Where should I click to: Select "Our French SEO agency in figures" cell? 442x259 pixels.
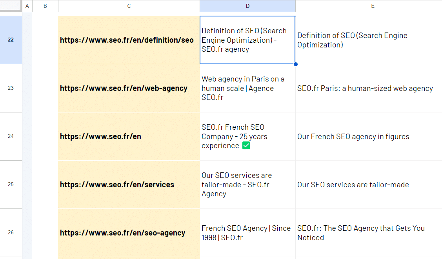[x=369, y=136]
